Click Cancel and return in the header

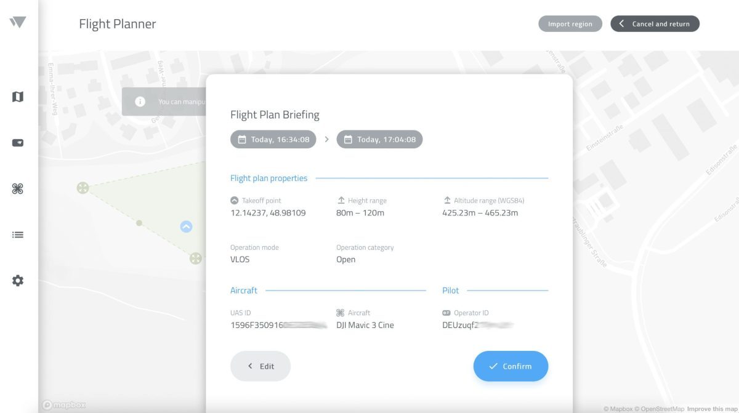tap(655, 23)
